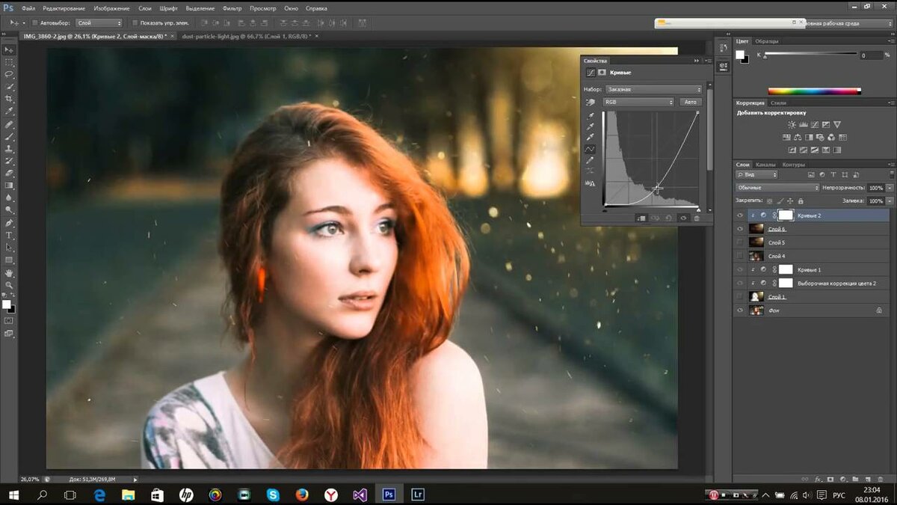
Task: Click the trash icon in Curves properties
Action: click(697, 218)
